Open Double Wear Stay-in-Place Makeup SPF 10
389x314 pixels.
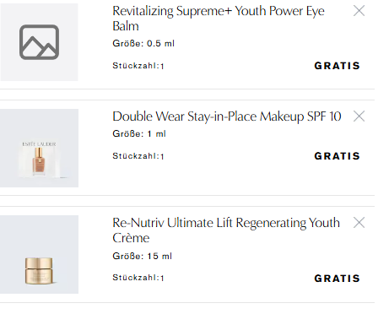coord(227,116)
